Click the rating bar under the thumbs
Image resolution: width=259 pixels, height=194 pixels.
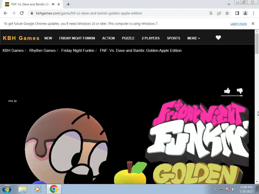[232, 95]
